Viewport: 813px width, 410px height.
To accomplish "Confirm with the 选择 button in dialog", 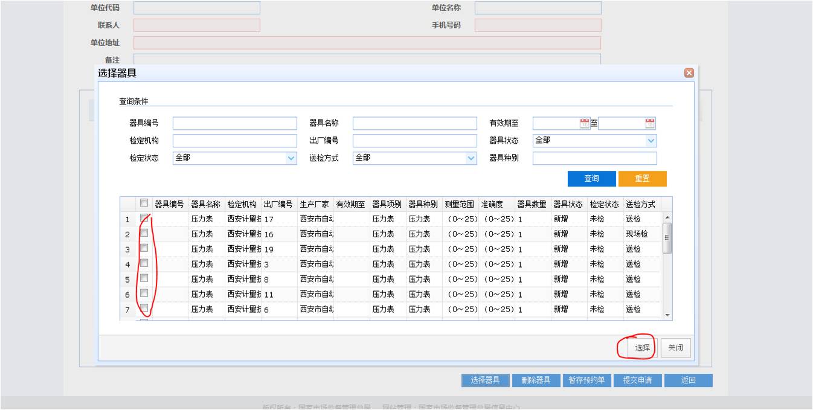I will pyautogui.click(x=642, y=348).
